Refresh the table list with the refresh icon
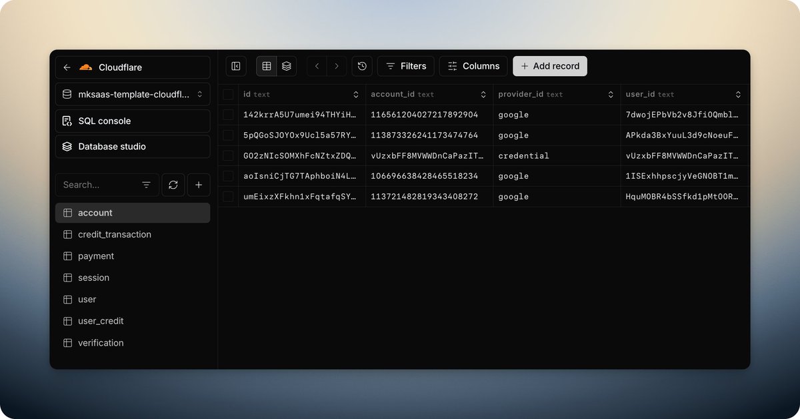Screen dimensions: 800x419 point(173,185)
